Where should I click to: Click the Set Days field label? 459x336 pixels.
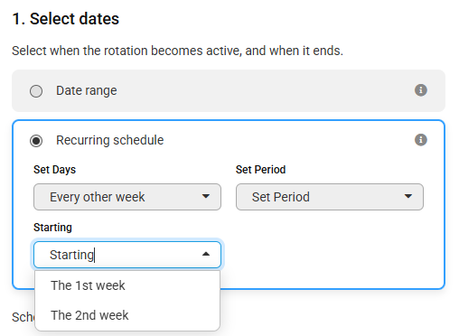pyautogui.click(x=54, y=170)
